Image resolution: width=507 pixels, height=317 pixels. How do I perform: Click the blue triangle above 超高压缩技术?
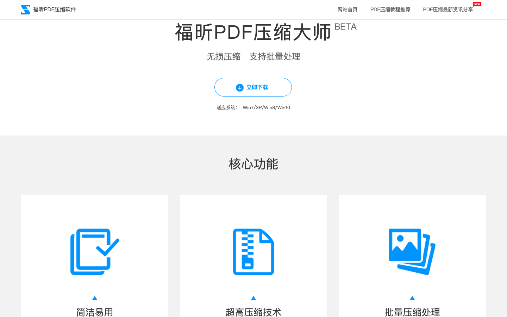(254, 298)
